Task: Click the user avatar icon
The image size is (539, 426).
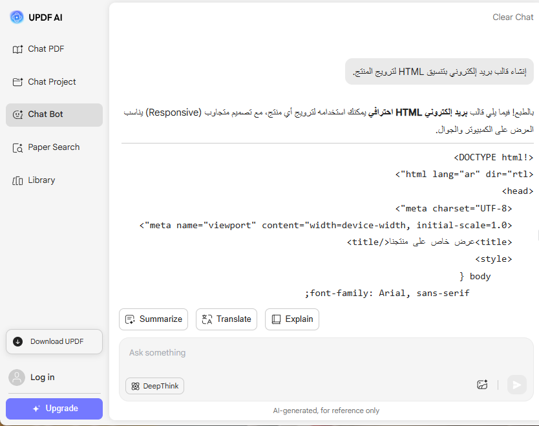Action: pos(17,378)
